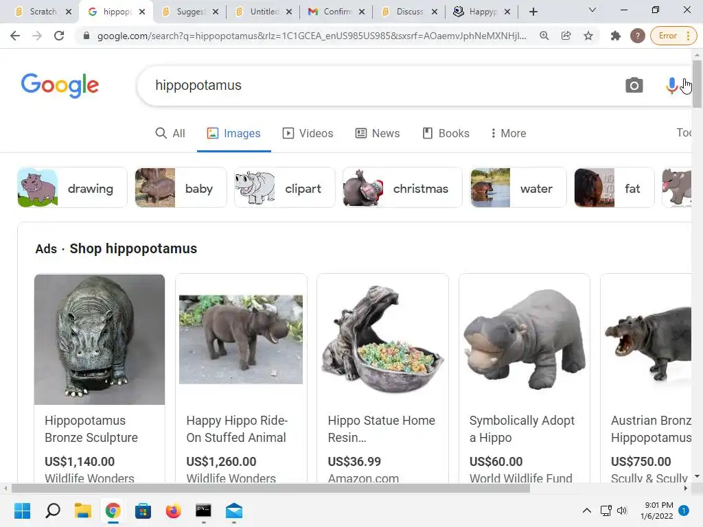This screenshot has height=527, width=703.
Task: Share this page via the share icon
Action: click(x=566, y=36)
